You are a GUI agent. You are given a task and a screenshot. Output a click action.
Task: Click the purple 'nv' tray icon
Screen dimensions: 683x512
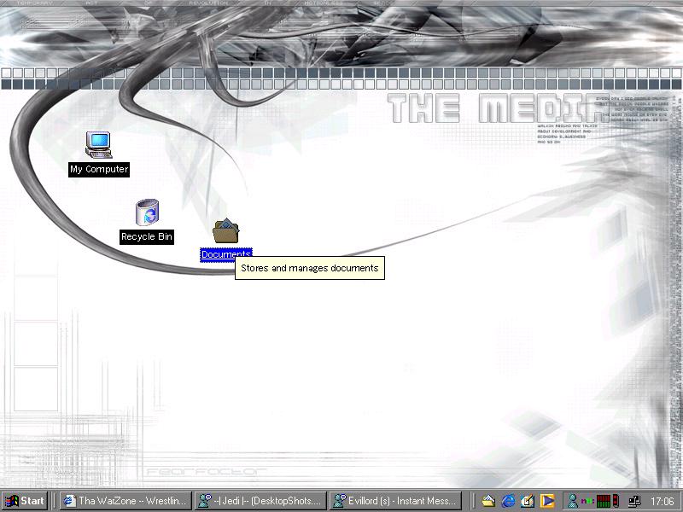(x=587, y=501)
